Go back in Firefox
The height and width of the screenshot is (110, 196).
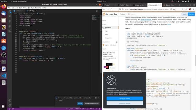tap(104, 9)
